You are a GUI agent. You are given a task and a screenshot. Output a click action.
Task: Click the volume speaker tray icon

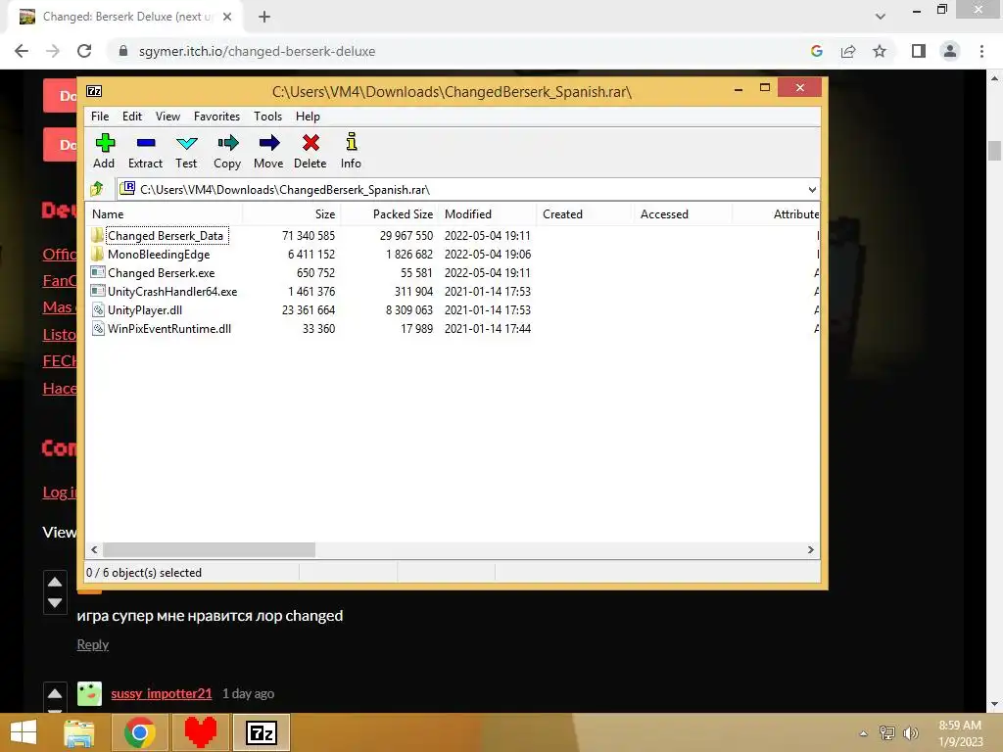(x=910, y=733)
